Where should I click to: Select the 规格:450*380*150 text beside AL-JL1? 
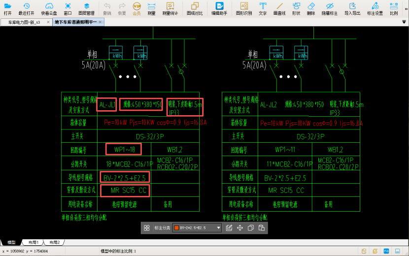(x=142, y=104)
